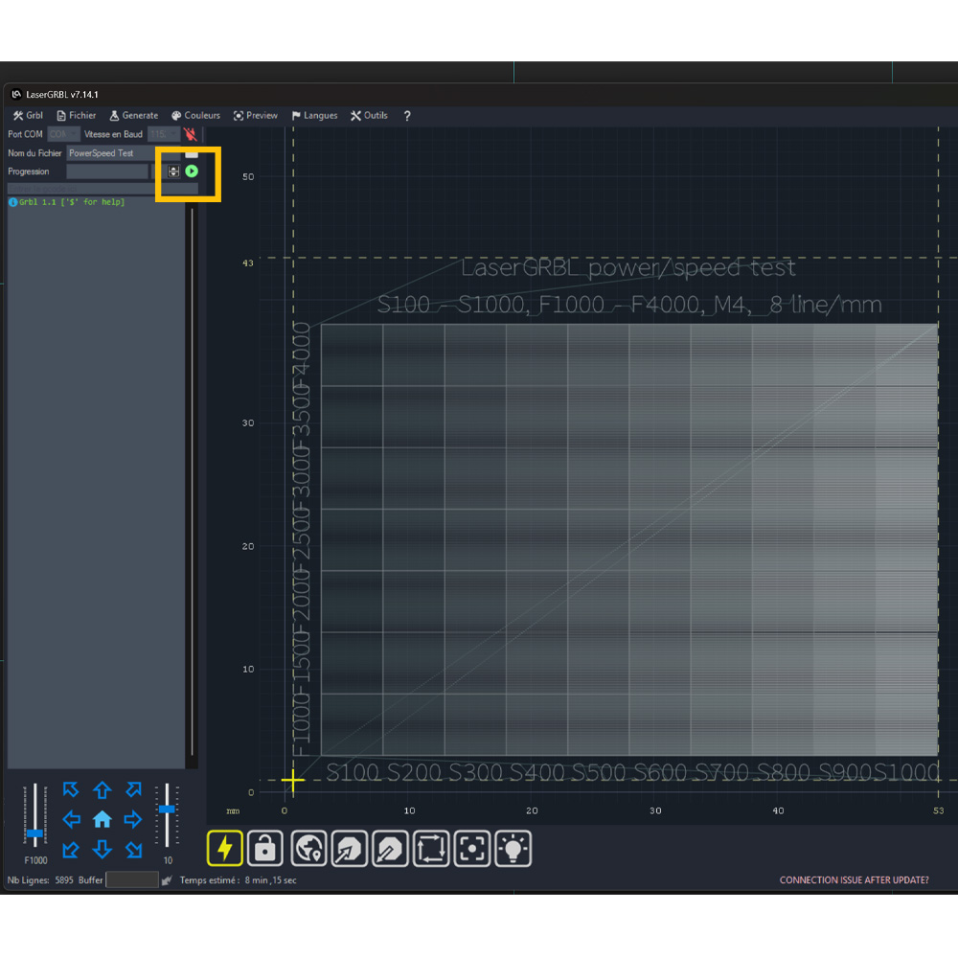Viewport: 958px width, 958px height.
Task: Open the Langues menu
Action: (314, 116)
